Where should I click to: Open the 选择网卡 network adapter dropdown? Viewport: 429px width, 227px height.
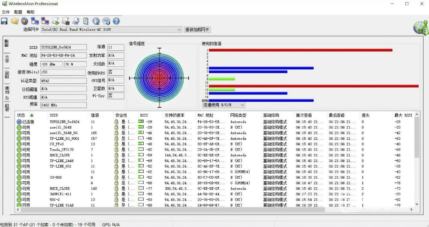pyautogui.click(x=112, y=29)
